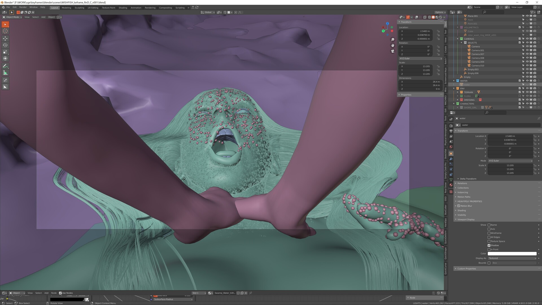Viewport: 542px width, 305px height.
Task: Open the Object Mode dropdown
Action: click(x=12, y=17)
